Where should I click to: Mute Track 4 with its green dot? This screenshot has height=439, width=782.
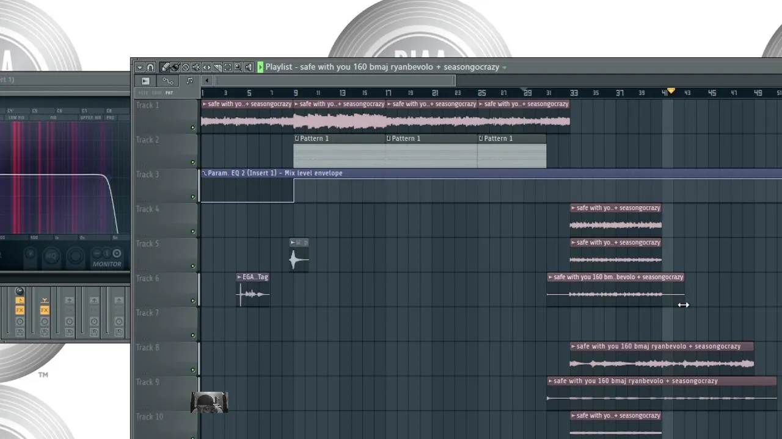(x=193, y=232)
